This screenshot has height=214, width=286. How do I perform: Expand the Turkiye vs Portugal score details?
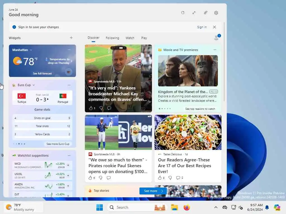click(48, 99)
